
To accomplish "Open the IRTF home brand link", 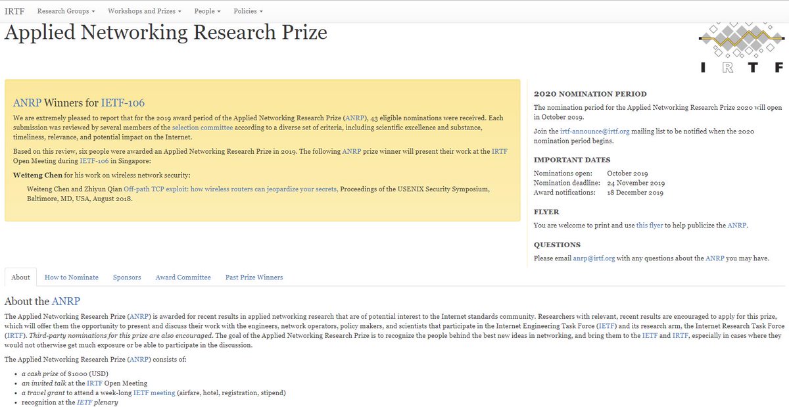I will point(14,11).
